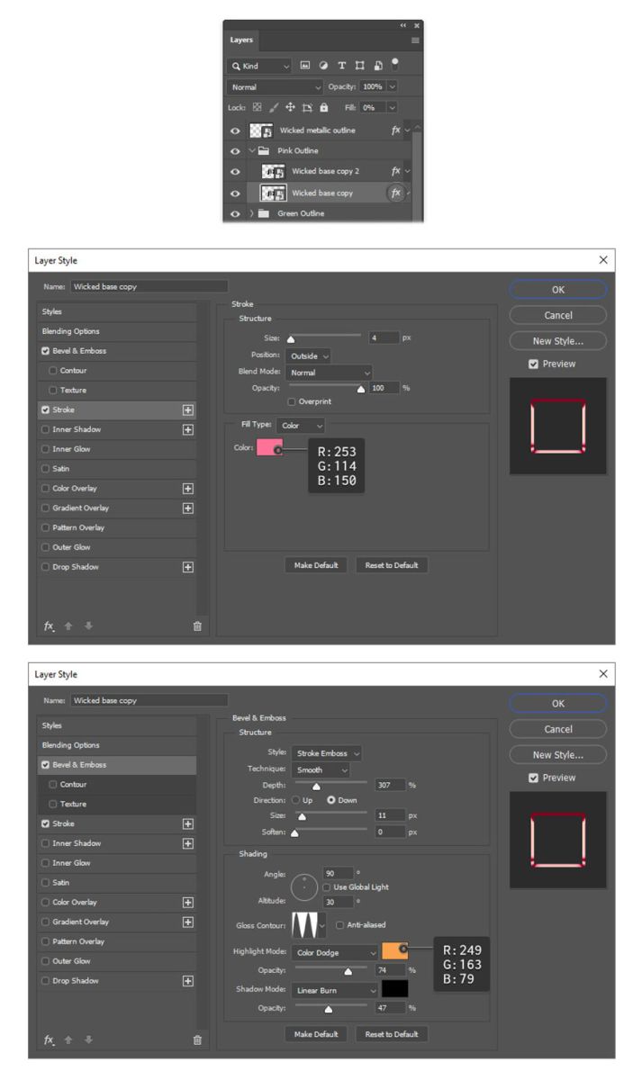Open Styles section in Bevel-settings dialog
The width and height of the screenshot is (642, 1080).
(116, 725)
